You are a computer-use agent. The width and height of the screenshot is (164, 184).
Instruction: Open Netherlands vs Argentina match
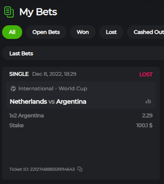pos(48,101)
